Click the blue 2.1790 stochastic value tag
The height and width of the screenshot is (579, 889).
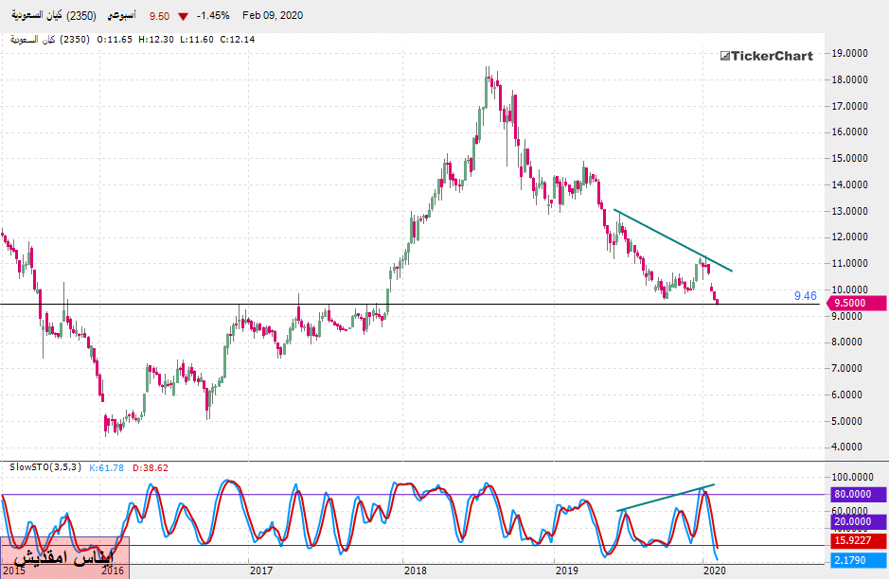pos(857,562)
